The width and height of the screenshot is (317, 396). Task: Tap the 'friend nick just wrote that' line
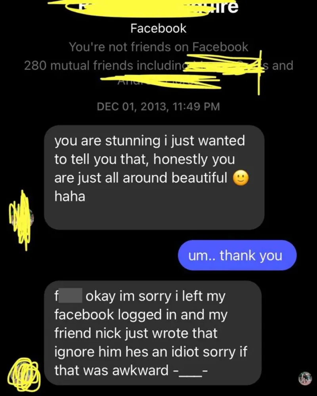[136, 333]
